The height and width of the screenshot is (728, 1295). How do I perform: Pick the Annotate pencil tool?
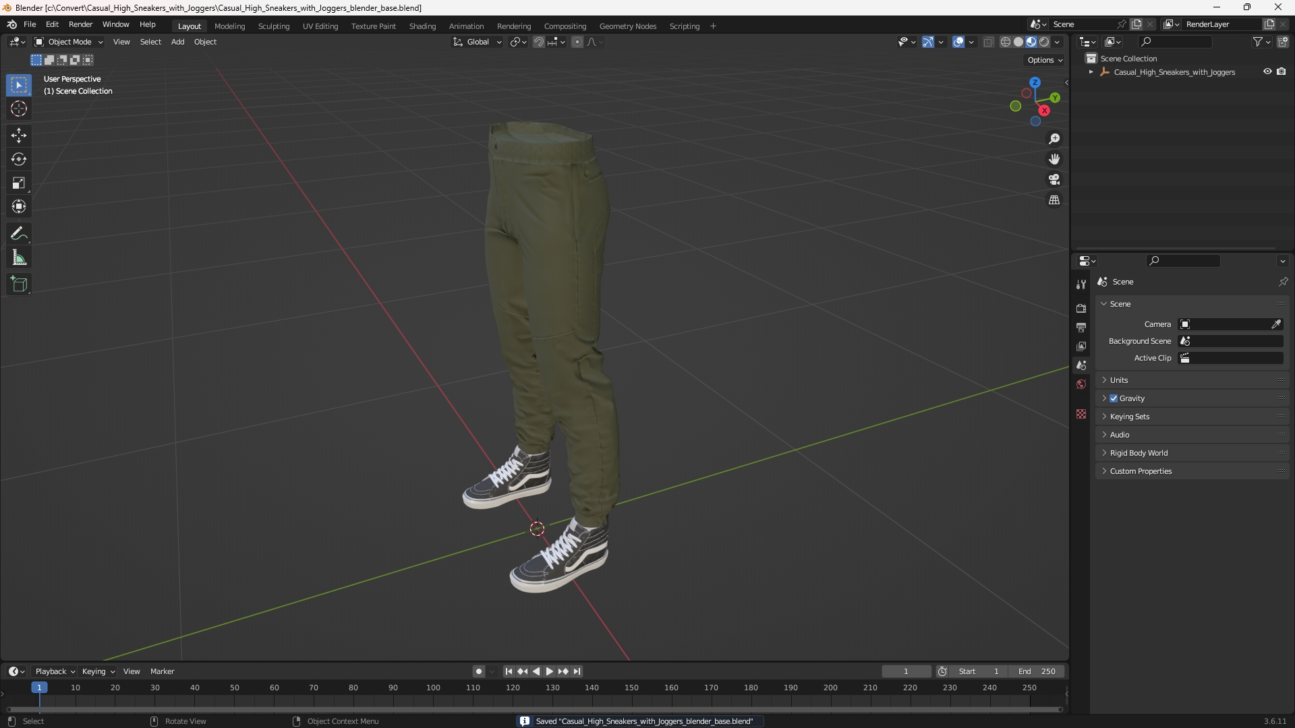[19, 234]
